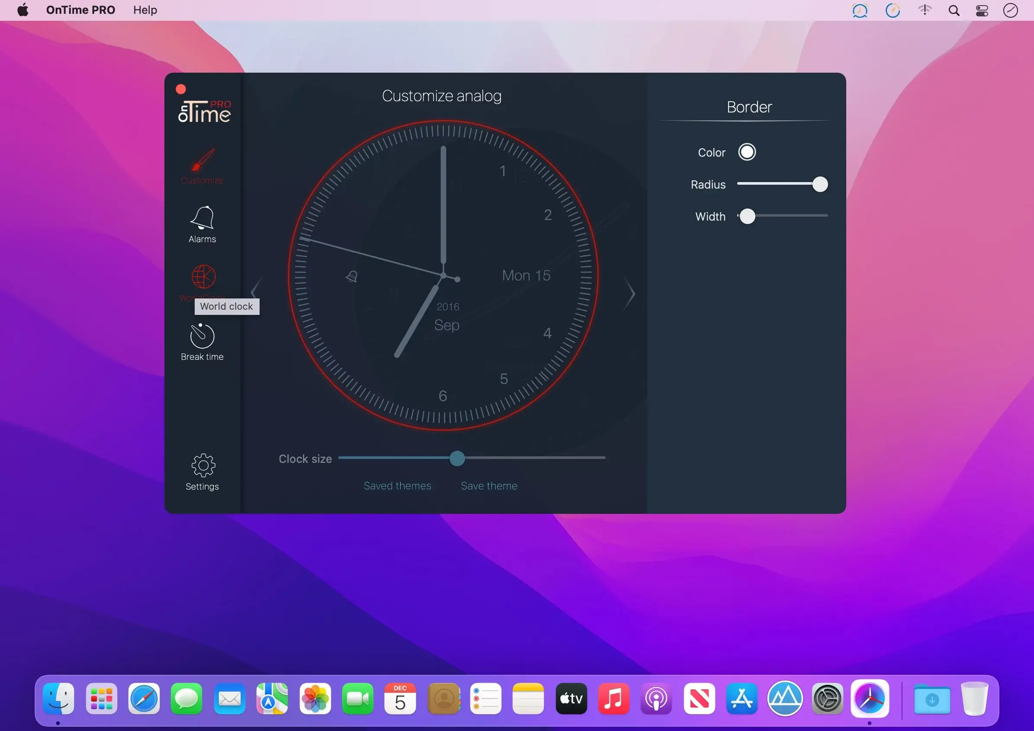The image size is (1034, 731).
Task: Open Saved themes
Action: (x=397, y=486)
